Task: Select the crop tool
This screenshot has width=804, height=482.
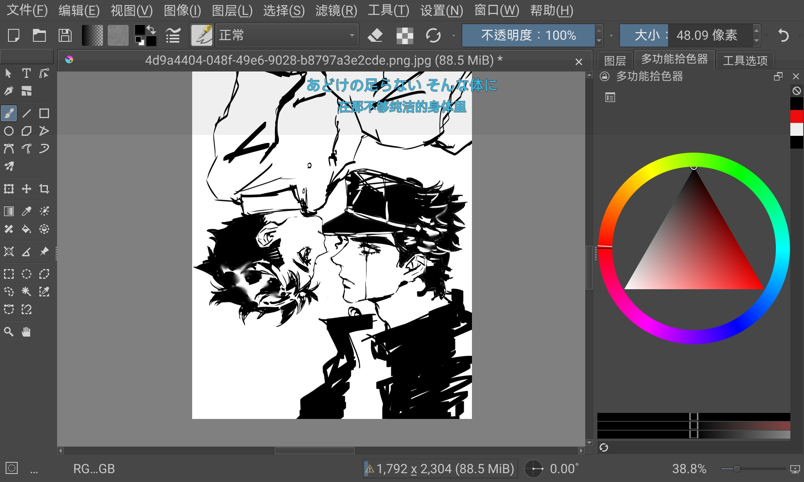Action: click(x=44, y=189)
